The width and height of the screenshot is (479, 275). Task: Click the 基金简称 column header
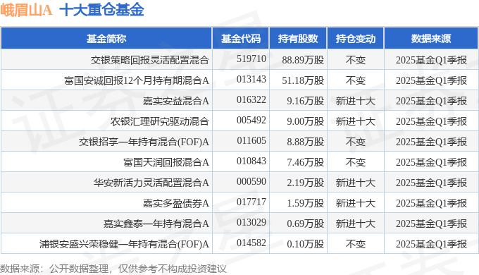pyautogui.click(x=106, y=39)
